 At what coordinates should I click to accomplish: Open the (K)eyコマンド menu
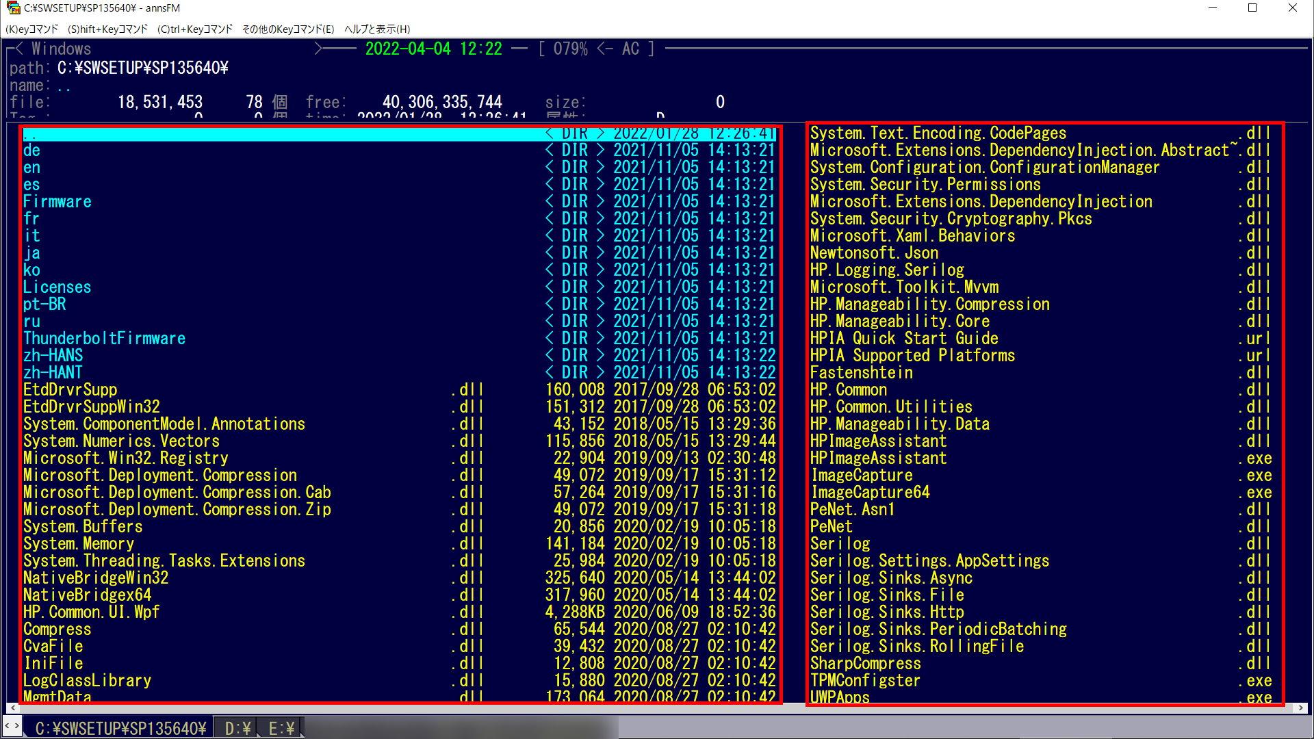31,29
